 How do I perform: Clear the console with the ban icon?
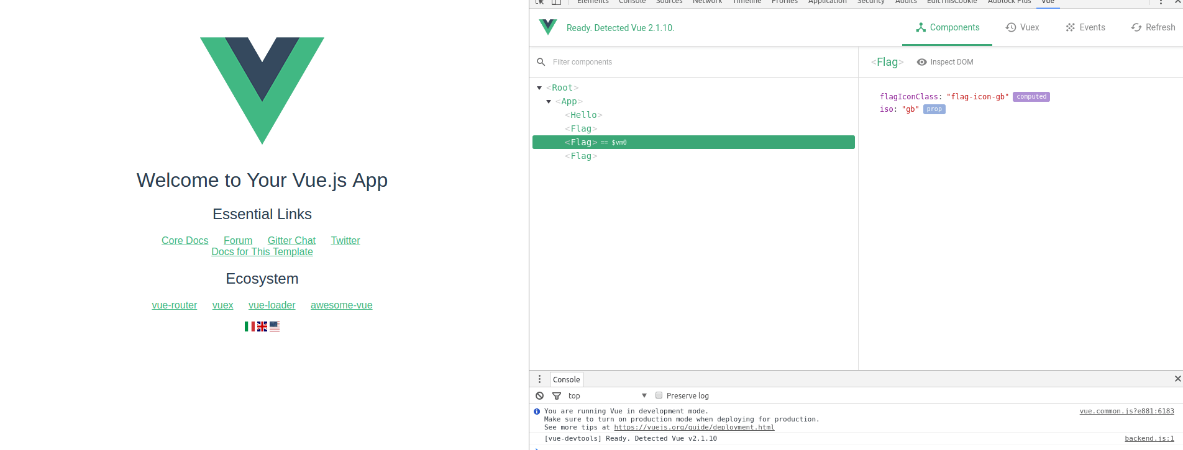540,395
